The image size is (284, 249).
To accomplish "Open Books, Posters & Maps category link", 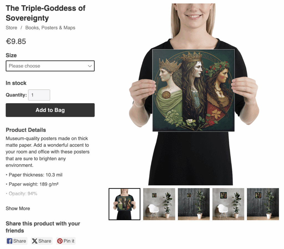I will 50,28.
